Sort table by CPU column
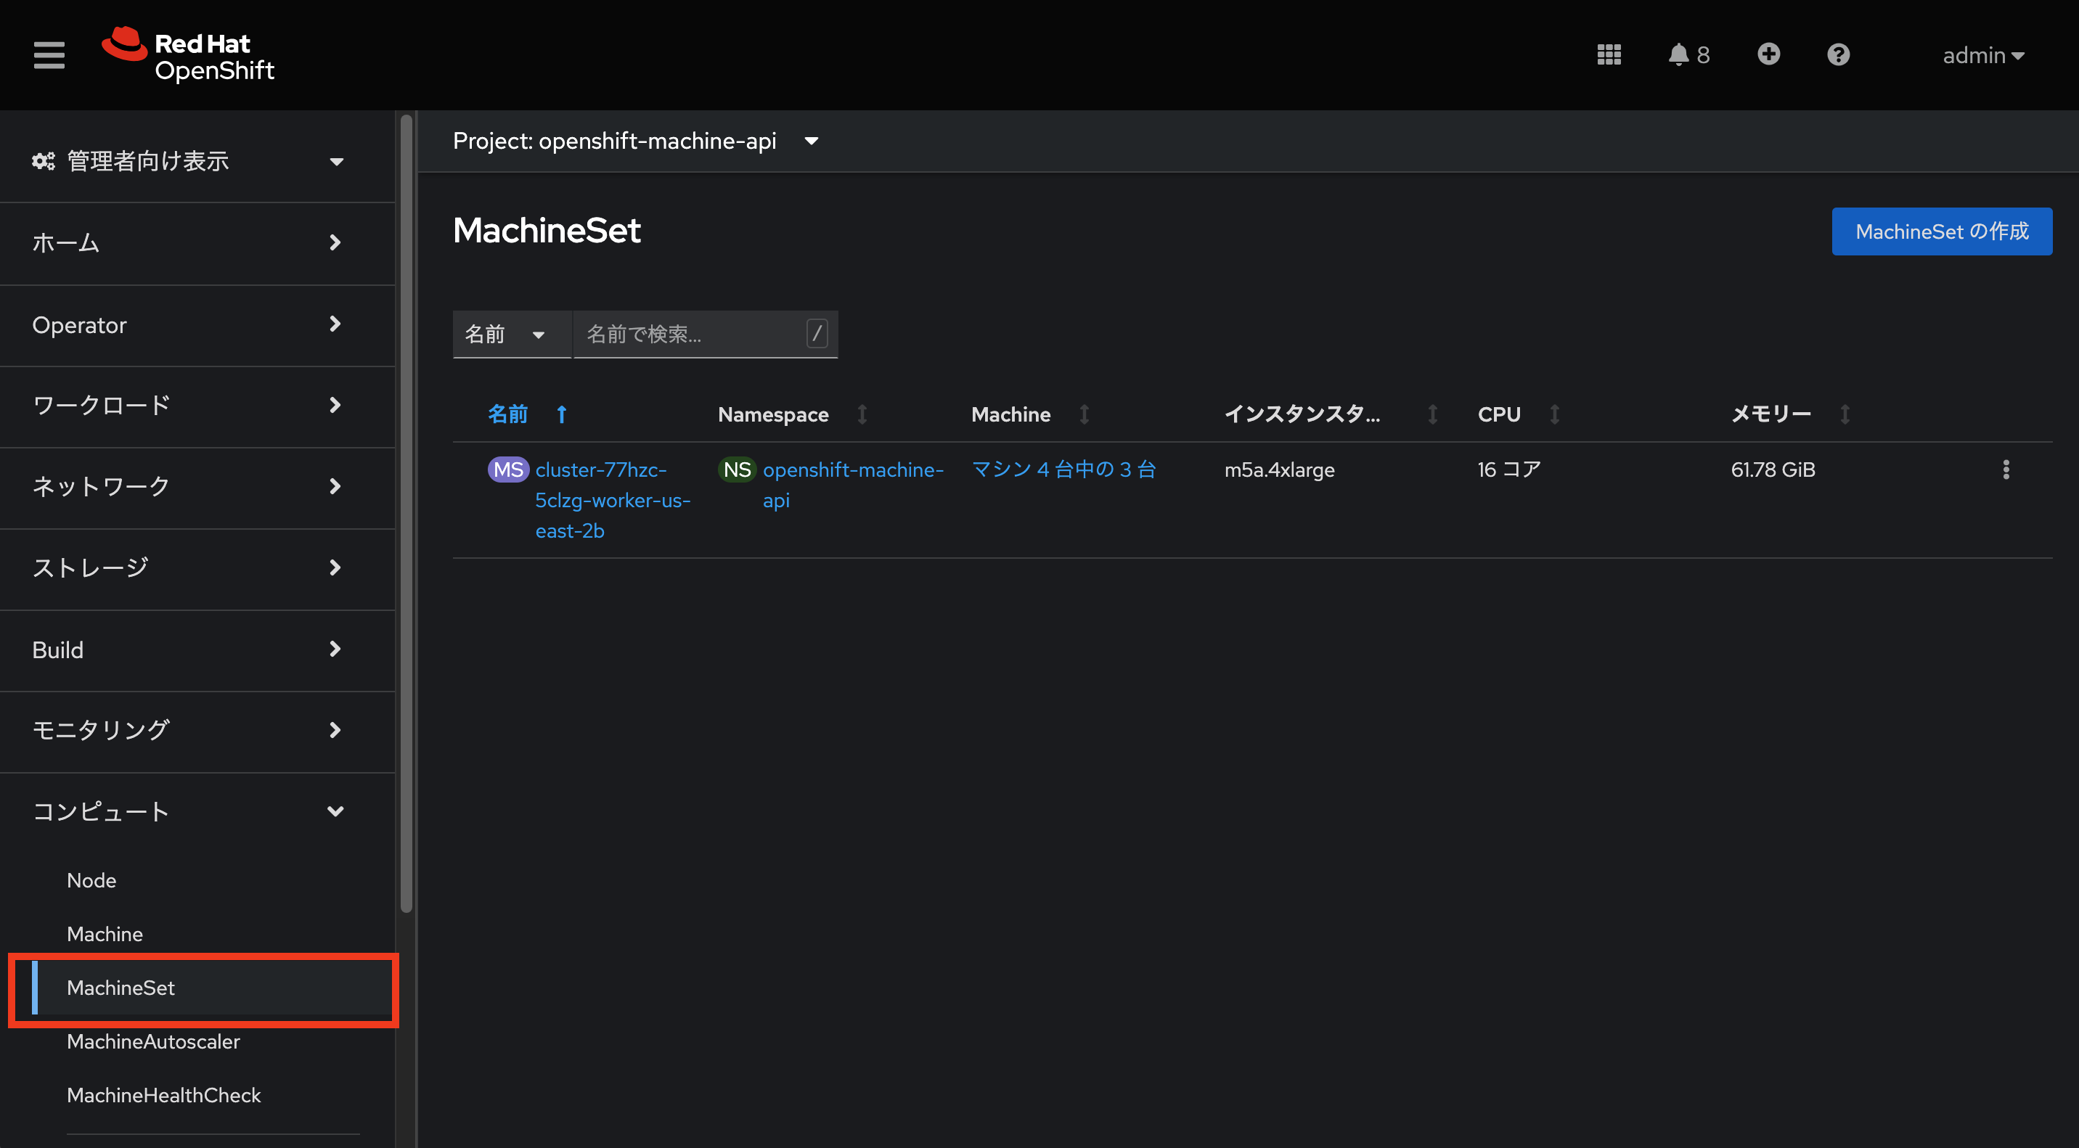2079x1148 pixels. click(1519, 414)
